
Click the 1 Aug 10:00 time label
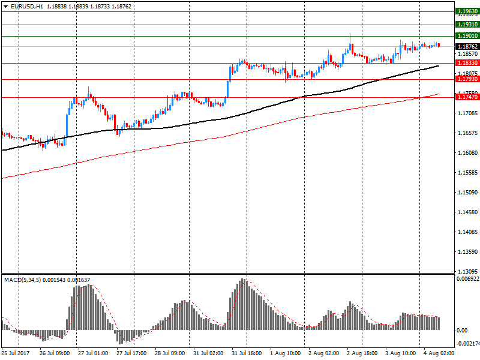286,353
